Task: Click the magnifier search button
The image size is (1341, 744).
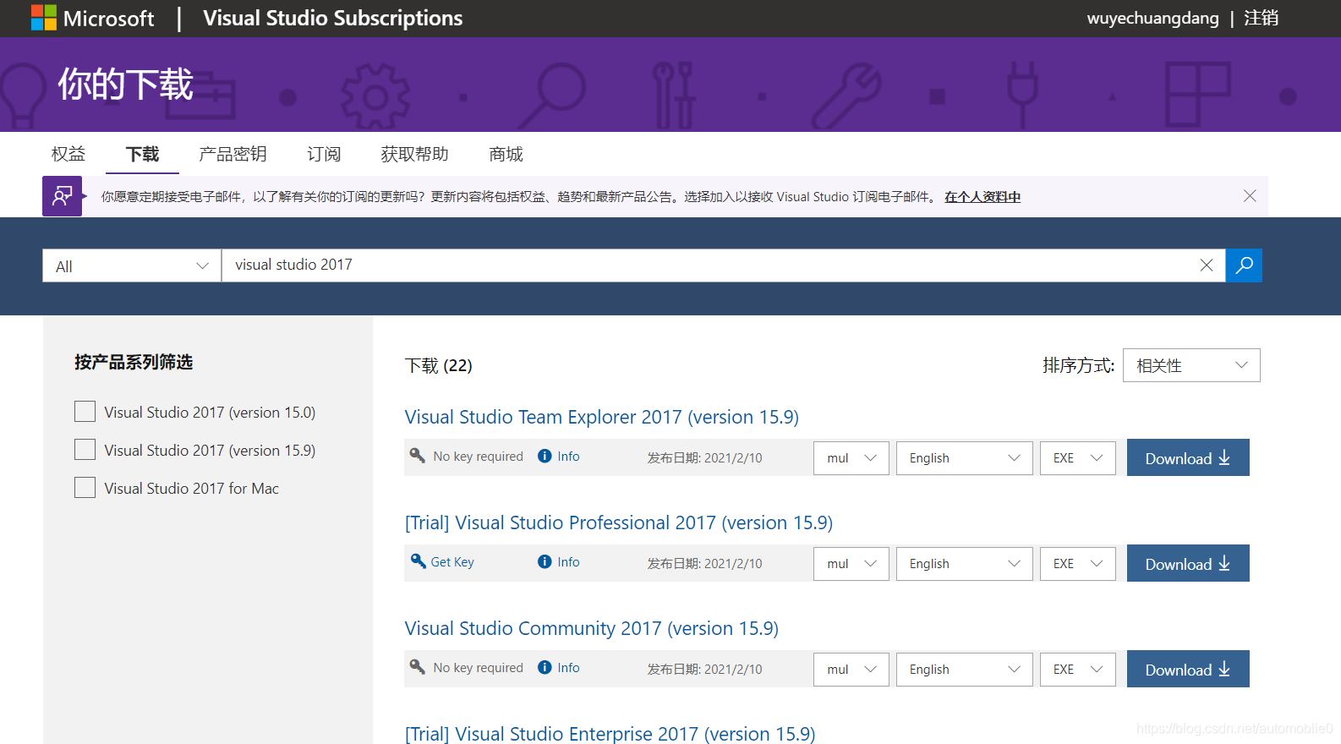Action: click(x=1244, y=265)
